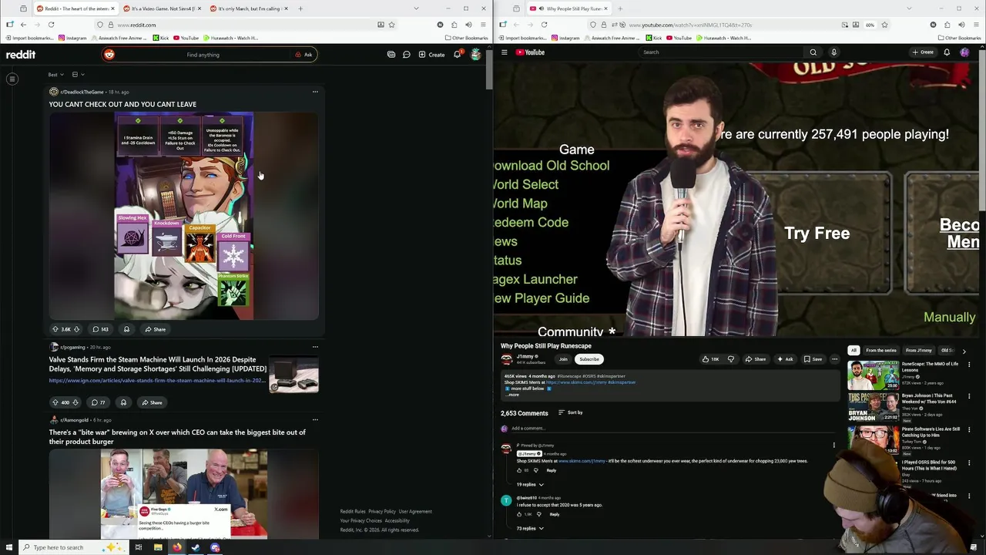986x555 pixels.
Task: Upvote the Valve Steam Machine post
Action: [x=55, y=402]
